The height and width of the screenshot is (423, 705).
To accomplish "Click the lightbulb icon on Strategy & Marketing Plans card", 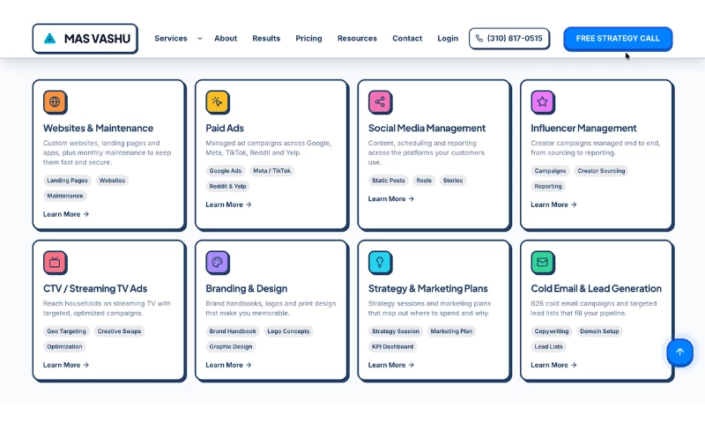I will click(380, 262).
